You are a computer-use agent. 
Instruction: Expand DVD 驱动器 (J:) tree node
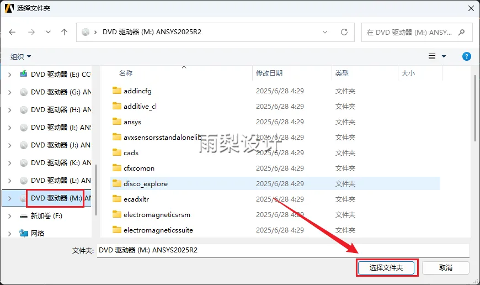[x=9, y=145]
